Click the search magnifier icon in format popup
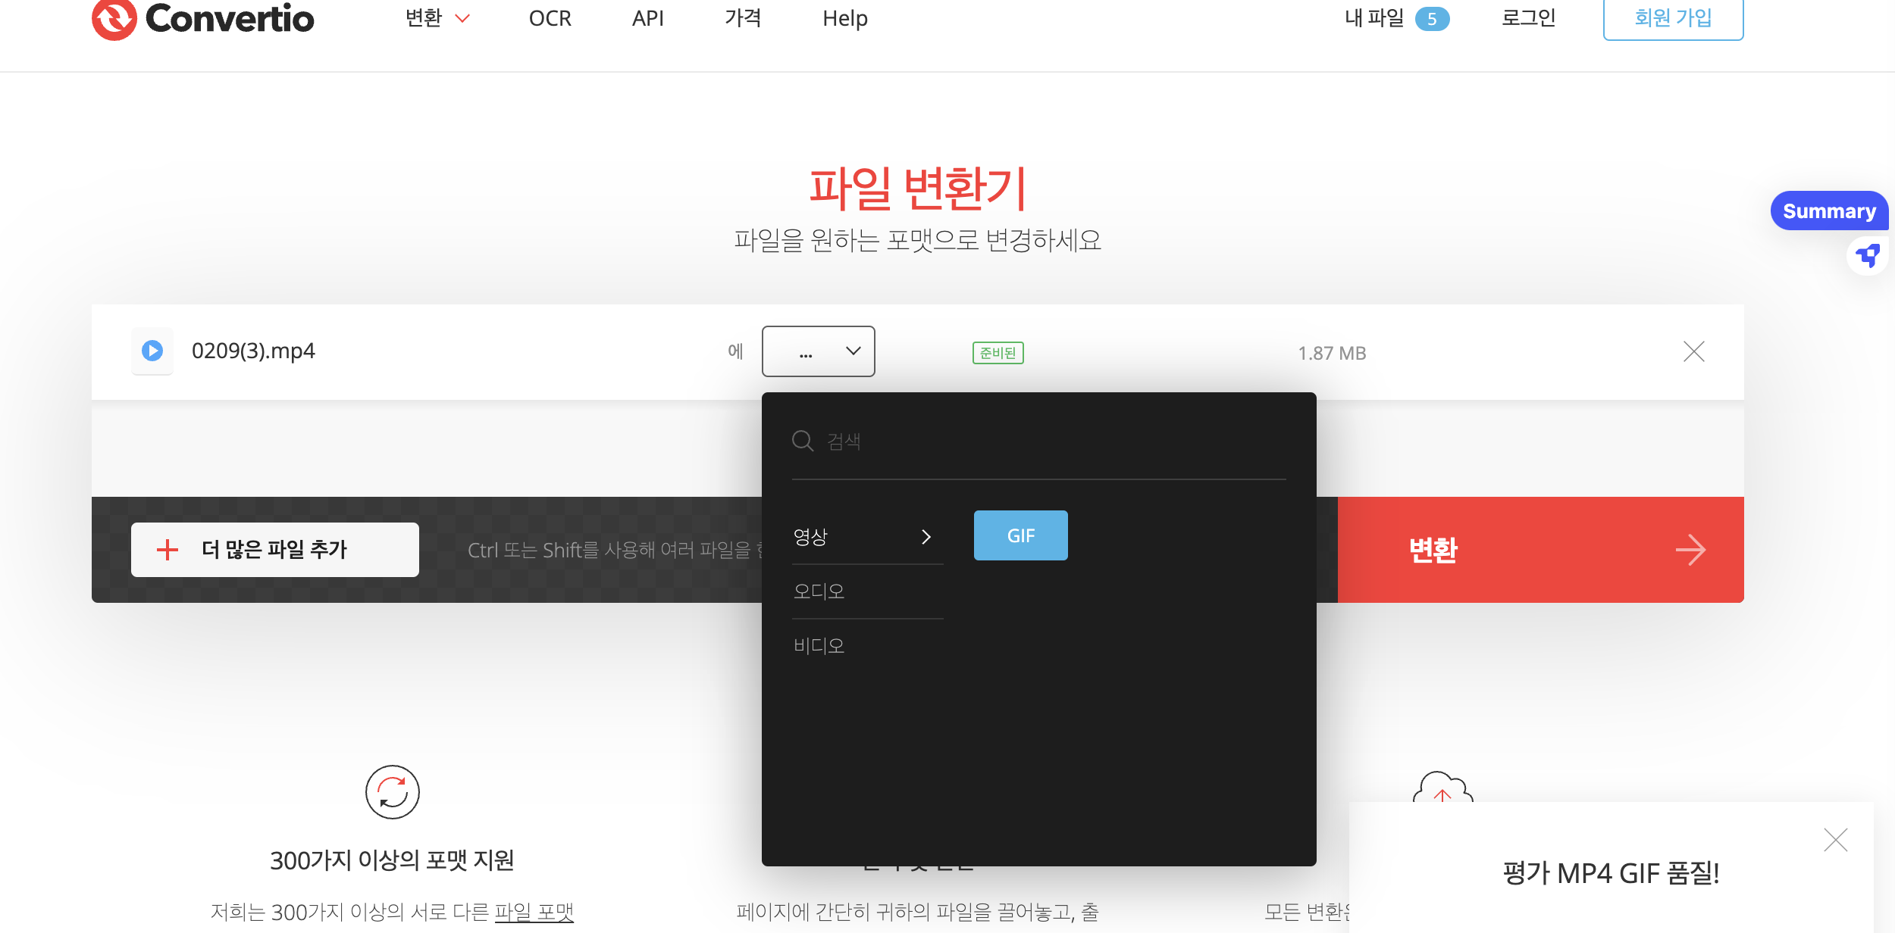 [802, 441]
